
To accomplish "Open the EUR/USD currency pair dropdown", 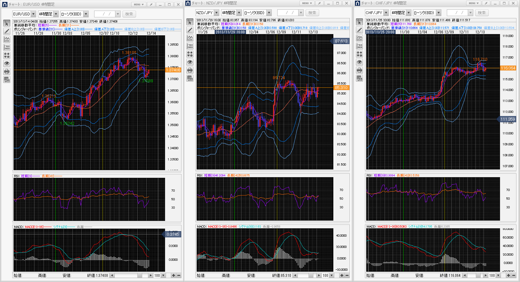I will pyautogui.click(x=33, y=14).
